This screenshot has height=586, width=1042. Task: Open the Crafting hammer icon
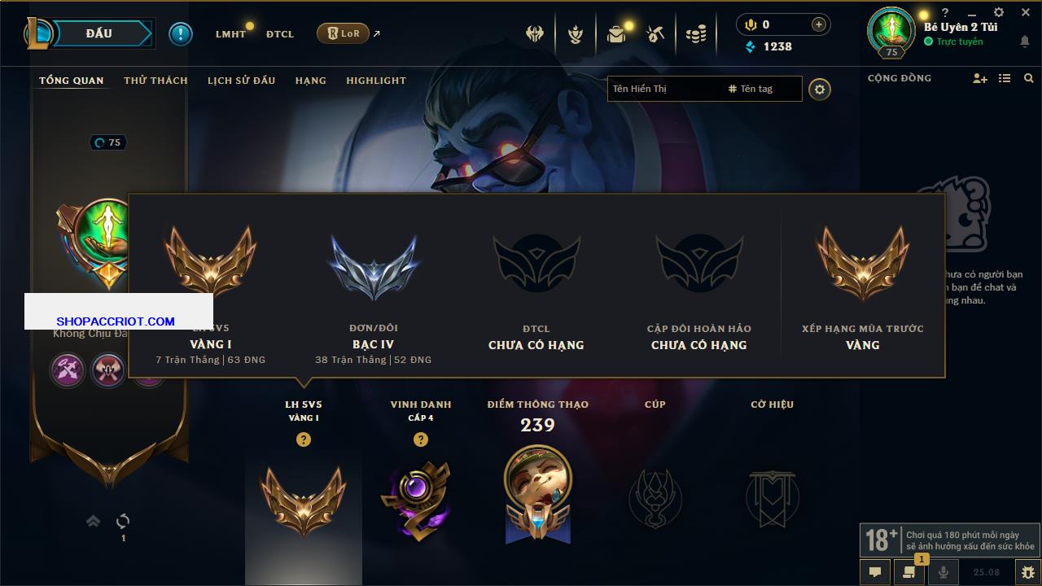tap(655, 34)
